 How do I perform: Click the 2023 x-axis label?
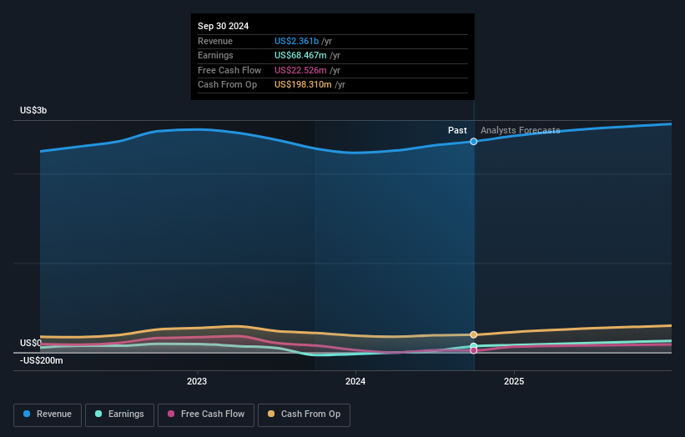[197, 382]
